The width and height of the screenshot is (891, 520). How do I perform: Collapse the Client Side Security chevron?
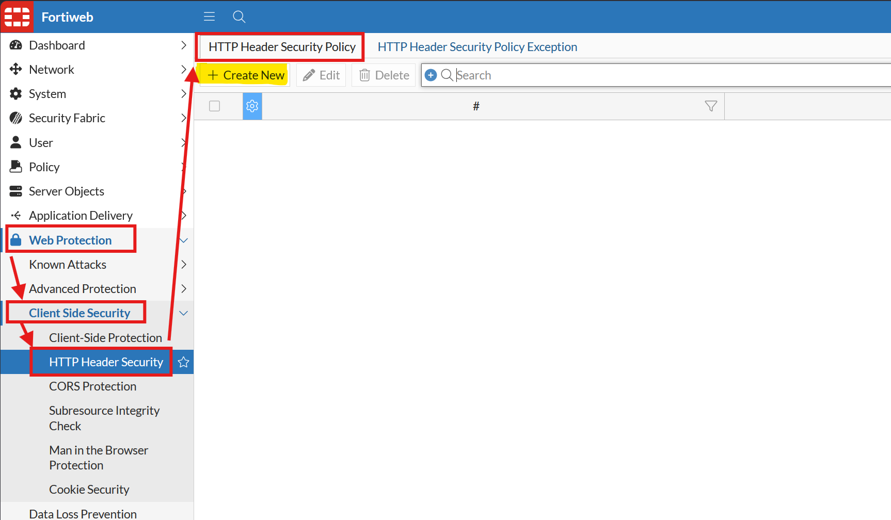(x=184, y=313)
